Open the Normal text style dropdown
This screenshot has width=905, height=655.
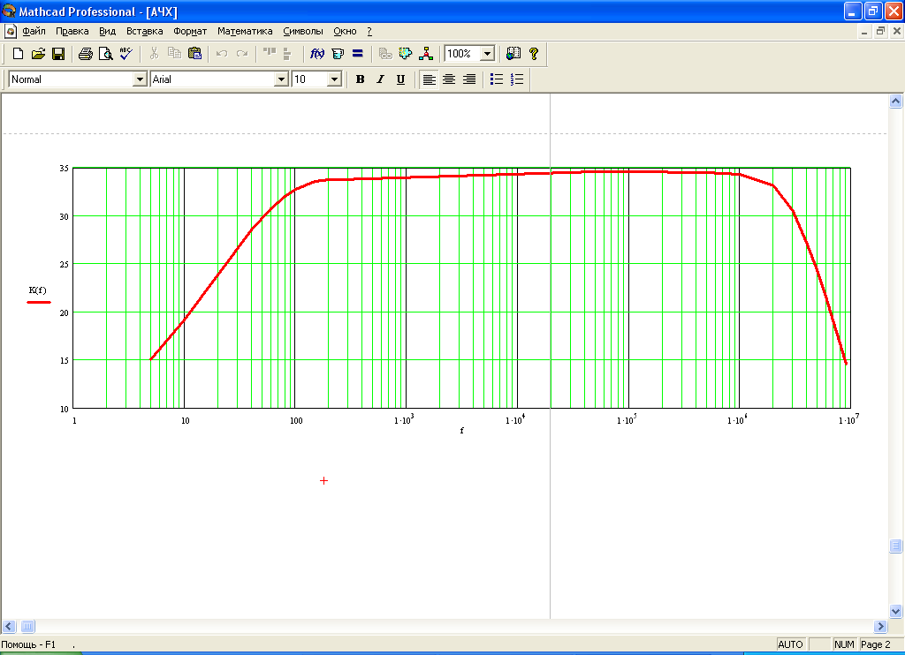pyautogui.click(x=139, y=79)
